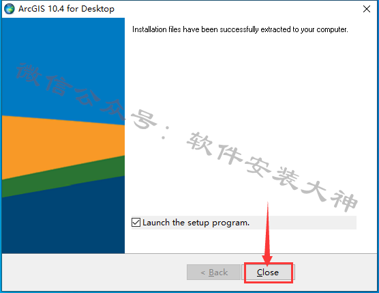Click the greyed-out Back button
Viewport: 379px width, 293px height.
point(213,273)
